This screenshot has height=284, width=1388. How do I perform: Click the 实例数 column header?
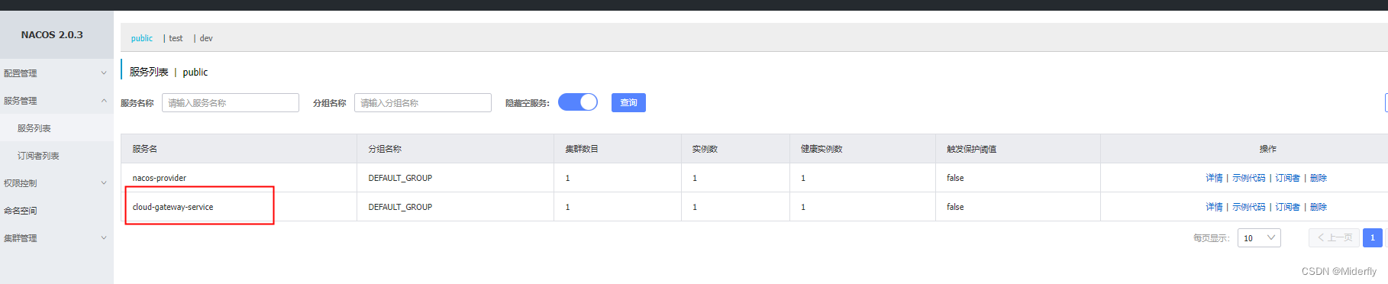pyautogui.click(x=705, y=149)
